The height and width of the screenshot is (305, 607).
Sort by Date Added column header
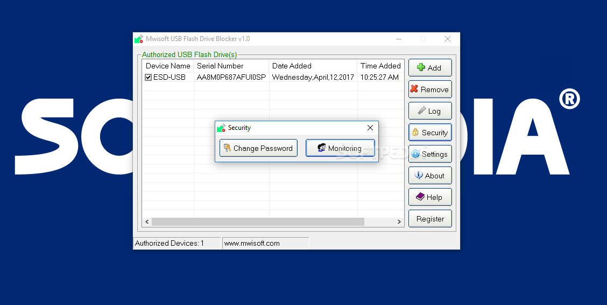[x=313, y=66]
